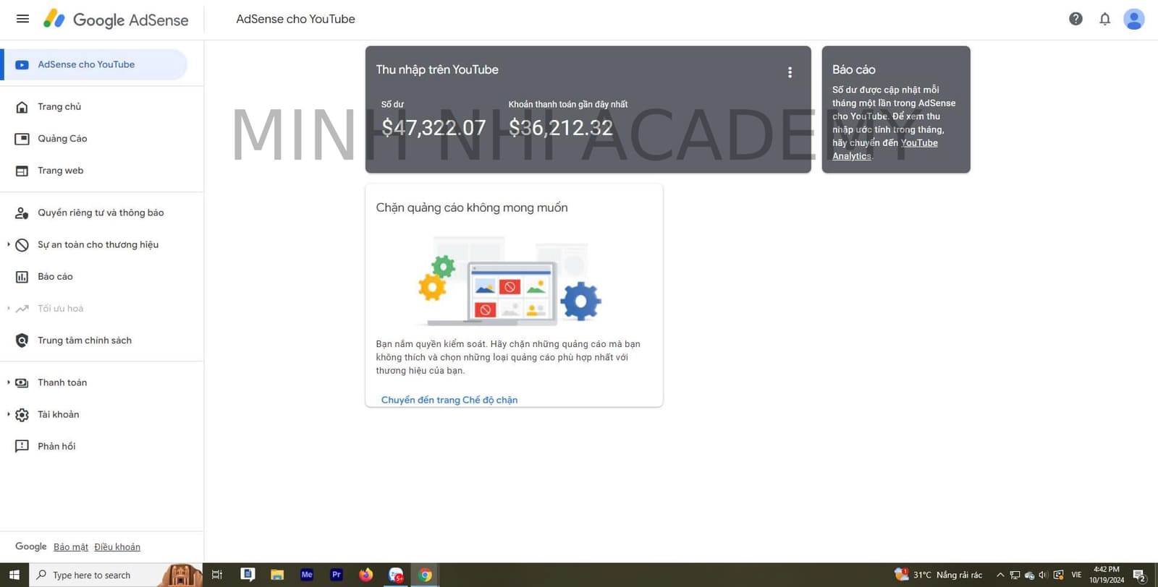Open the Zalo app with notification badge
Viewport: 1158px width, 587px height.
(x=396, y=575)
